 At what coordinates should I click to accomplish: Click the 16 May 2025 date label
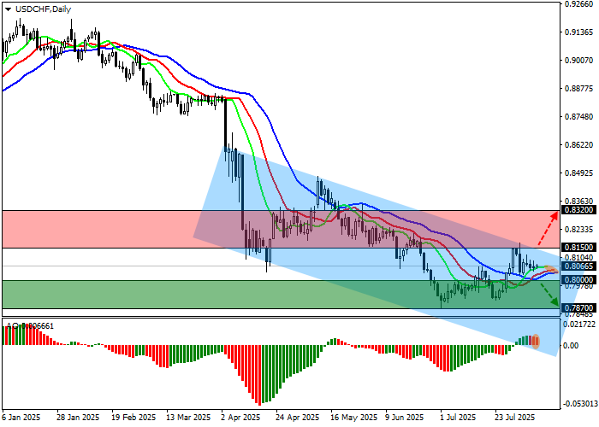353,418
